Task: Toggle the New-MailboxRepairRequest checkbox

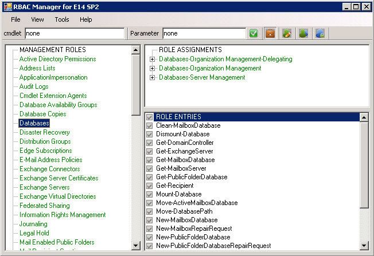Action: tap(150, 229)
